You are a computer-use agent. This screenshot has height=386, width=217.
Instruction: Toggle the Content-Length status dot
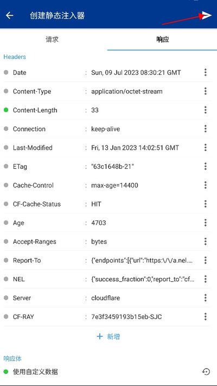6,110
